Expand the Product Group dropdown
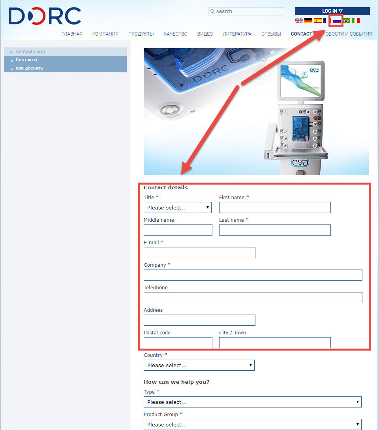The height and width of the screenshot is (430, 379). pyautogui.click(x=253, y=424)
